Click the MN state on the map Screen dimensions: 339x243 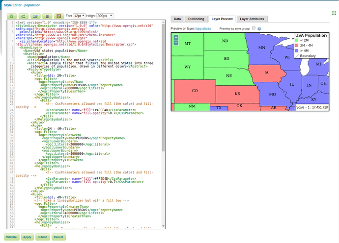(261, 48)
